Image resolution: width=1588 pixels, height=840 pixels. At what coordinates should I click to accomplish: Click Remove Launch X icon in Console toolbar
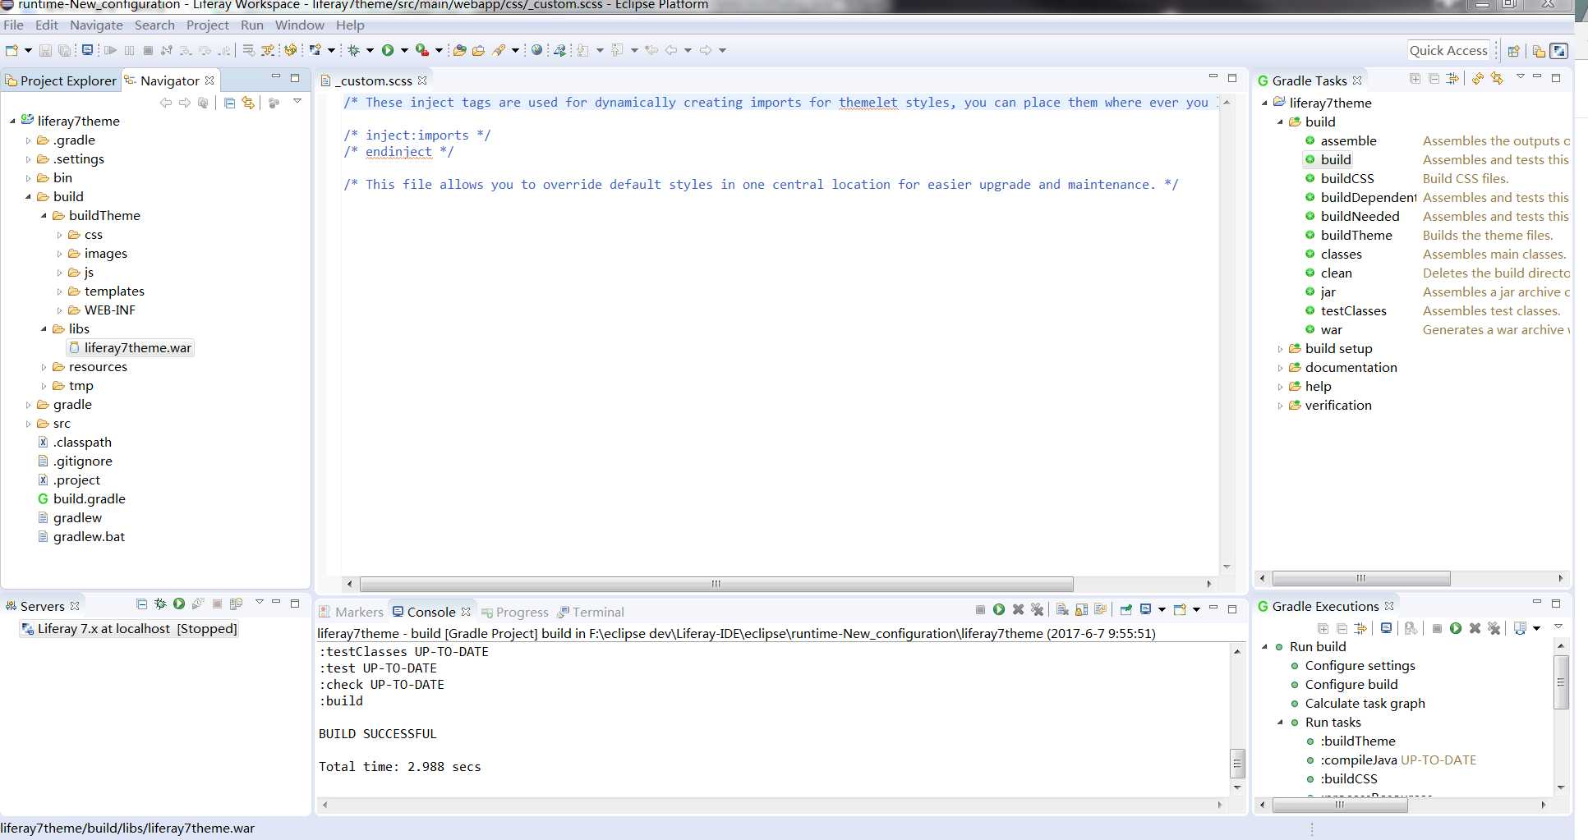pyautogui.click(x=1019, y=609)
